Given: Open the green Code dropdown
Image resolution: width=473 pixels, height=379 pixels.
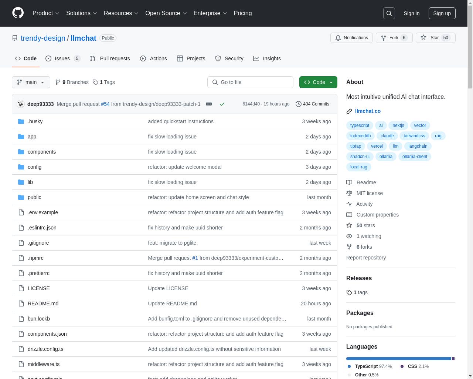Looking at the screenshot, I should (x=318, y=82).
